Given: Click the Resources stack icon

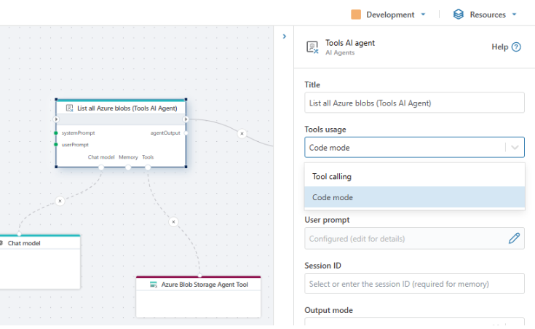Looking at the screenshot, I should 459,15.
